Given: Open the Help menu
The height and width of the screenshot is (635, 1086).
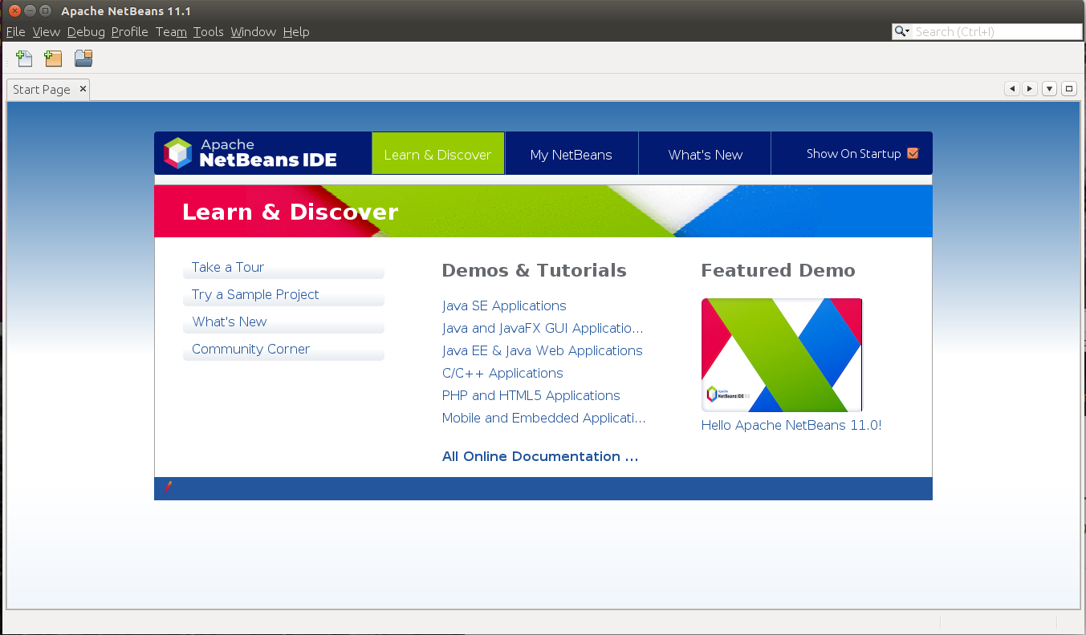Looking at the screenshot, I should (x=296, y=32).
